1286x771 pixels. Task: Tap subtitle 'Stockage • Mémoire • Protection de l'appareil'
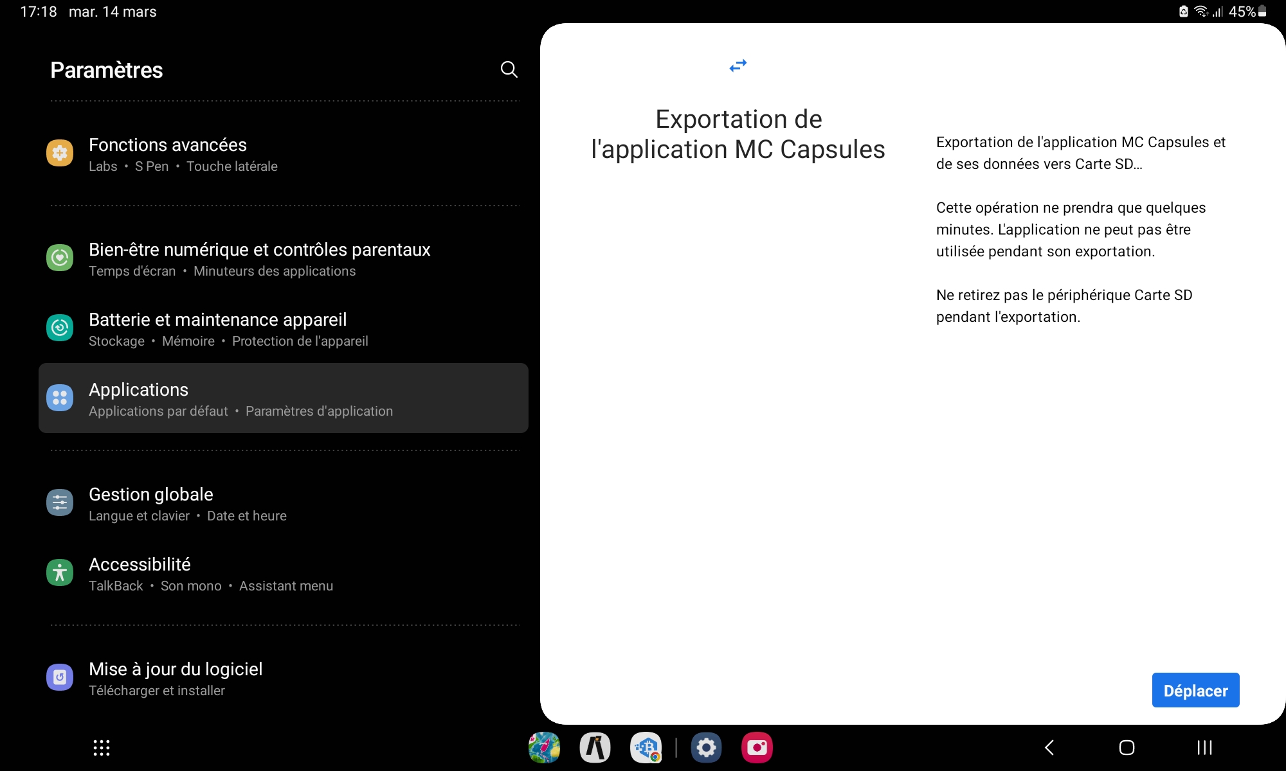(228, 341)
